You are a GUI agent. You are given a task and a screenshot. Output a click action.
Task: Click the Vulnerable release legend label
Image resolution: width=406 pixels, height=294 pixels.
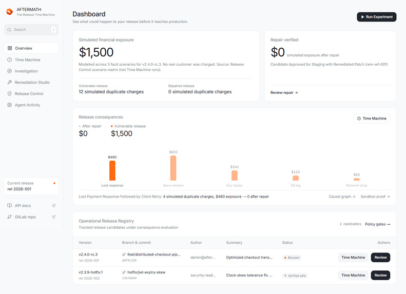point(130,126)
